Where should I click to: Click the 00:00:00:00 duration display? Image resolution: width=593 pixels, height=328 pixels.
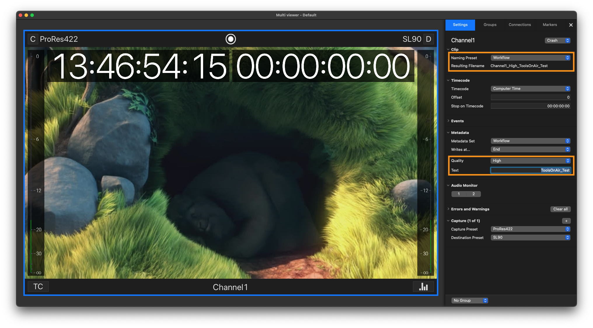tap(323, 66)
